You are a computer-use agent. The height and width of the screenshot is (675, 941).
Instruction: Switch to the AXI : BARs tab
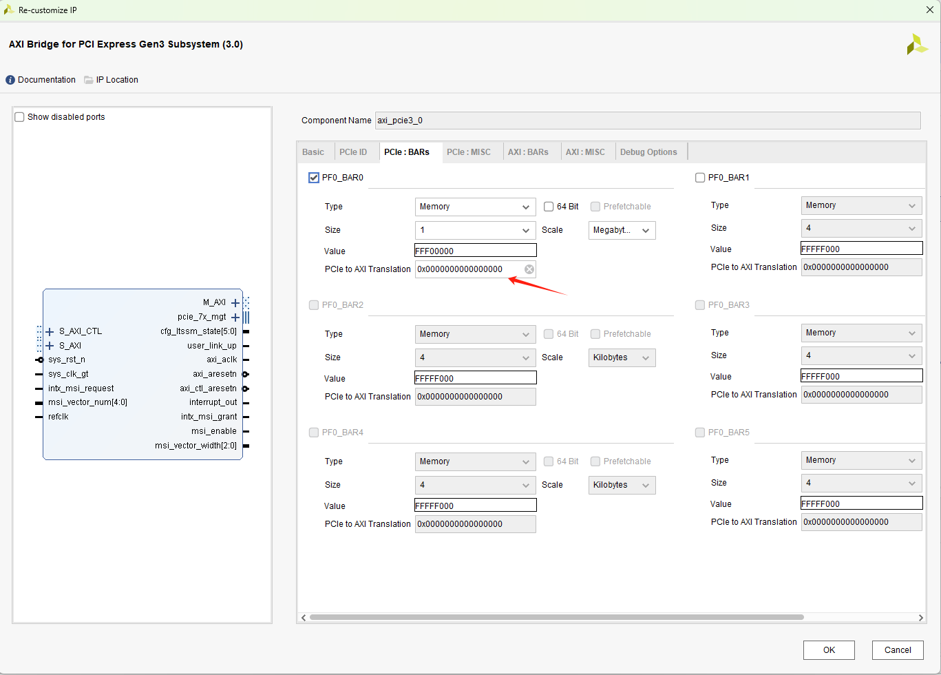[528, 152]
